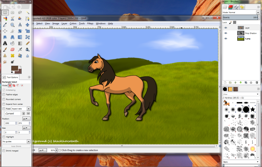Open the brush filter dropdown arrow
Viewport: 262px width, 167px height.
(x=258, y=94)
